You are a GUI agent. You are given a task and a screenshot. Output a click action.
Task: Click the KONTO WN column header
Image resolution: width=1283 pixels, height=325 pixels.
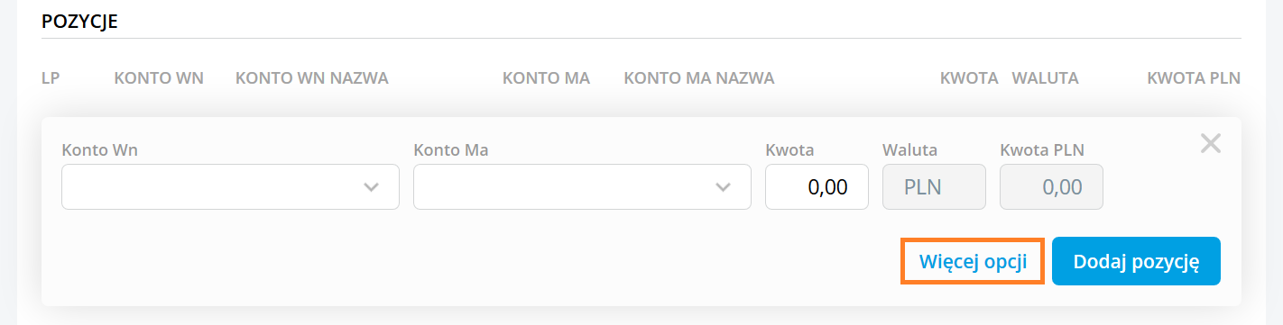pos(159,78)
